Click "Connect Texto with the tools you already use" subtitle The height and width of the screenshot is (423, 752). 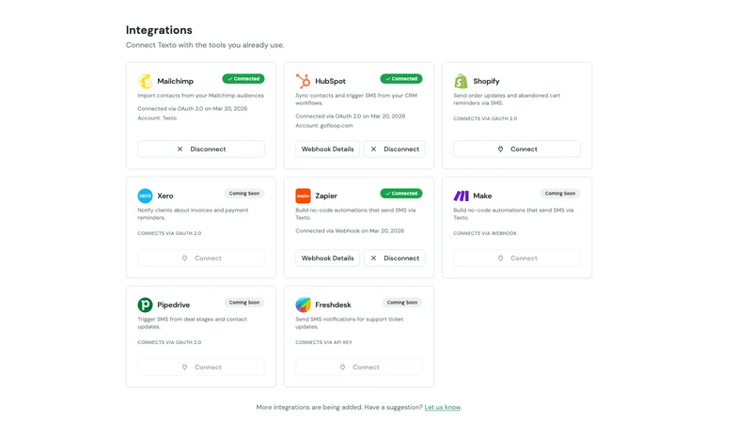click(205, 45)
